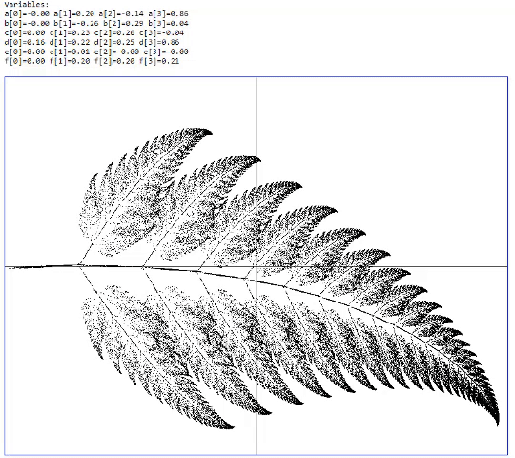Choose the d[1] variable entry
515x458 pixels.
70,42
